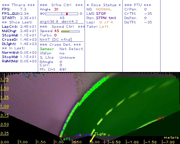Click the N+kT [DC nfnd] status text
The image size is (180, 144).
pyautogui.click(x=56, y=40)
